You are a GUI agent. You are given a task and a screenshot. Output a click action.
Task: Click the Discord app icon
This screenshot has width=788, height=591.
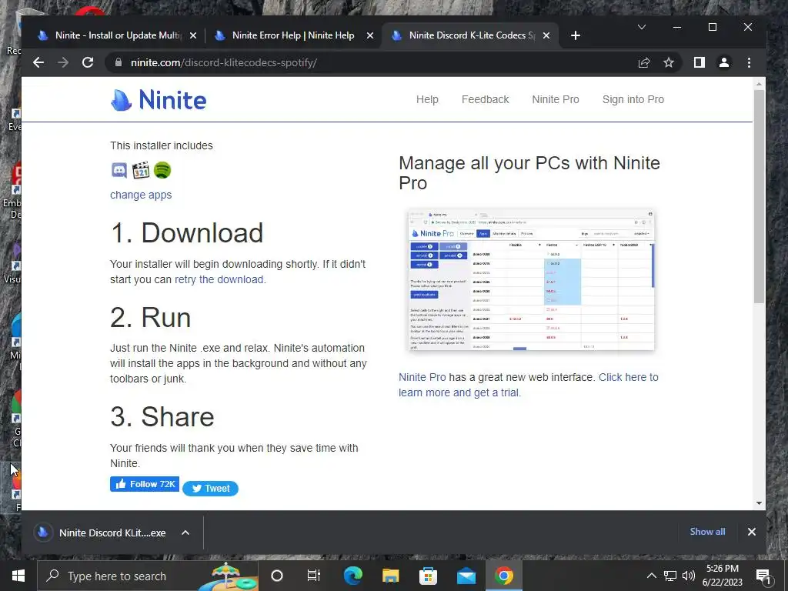(119, 170)
